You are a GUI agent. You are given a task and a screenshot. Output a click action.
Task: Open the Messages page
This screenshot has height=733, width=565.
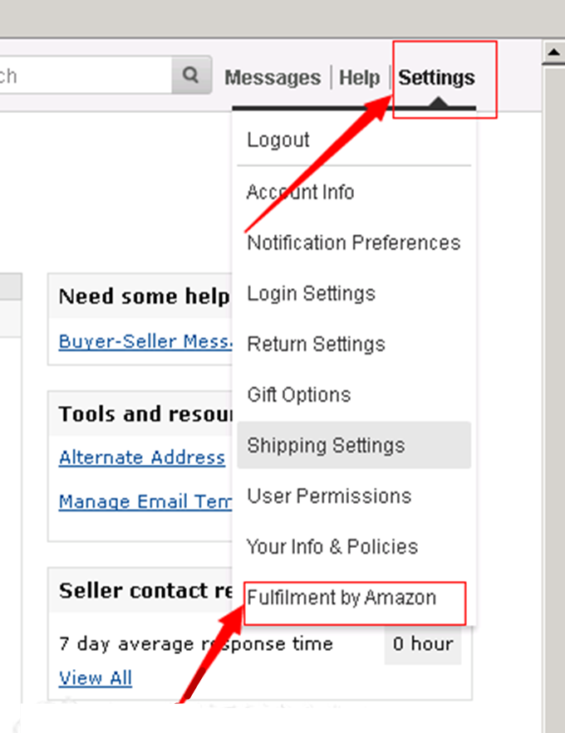(273, 78)
